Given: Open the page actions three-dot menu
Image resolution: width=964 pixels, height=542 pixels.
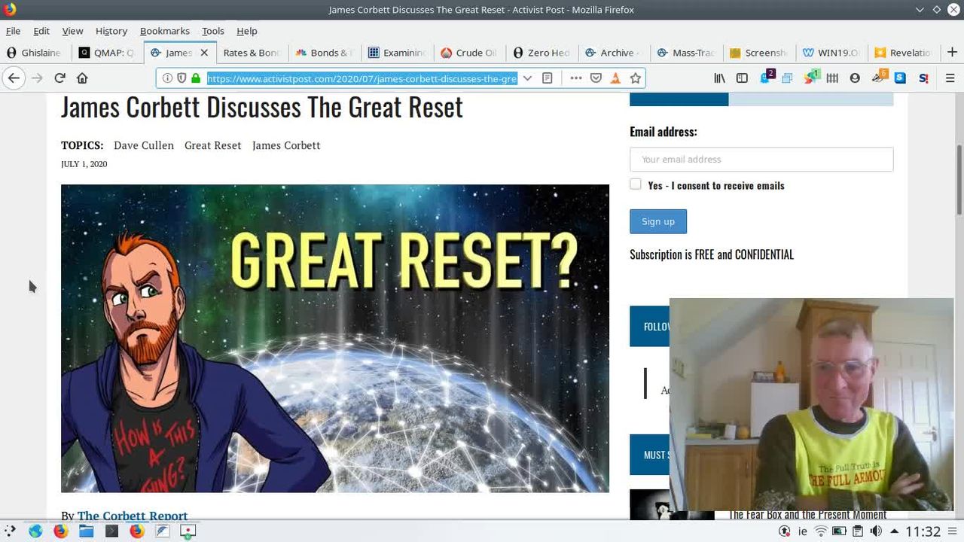Looking at the screenshot, I should tap(575, 78).
